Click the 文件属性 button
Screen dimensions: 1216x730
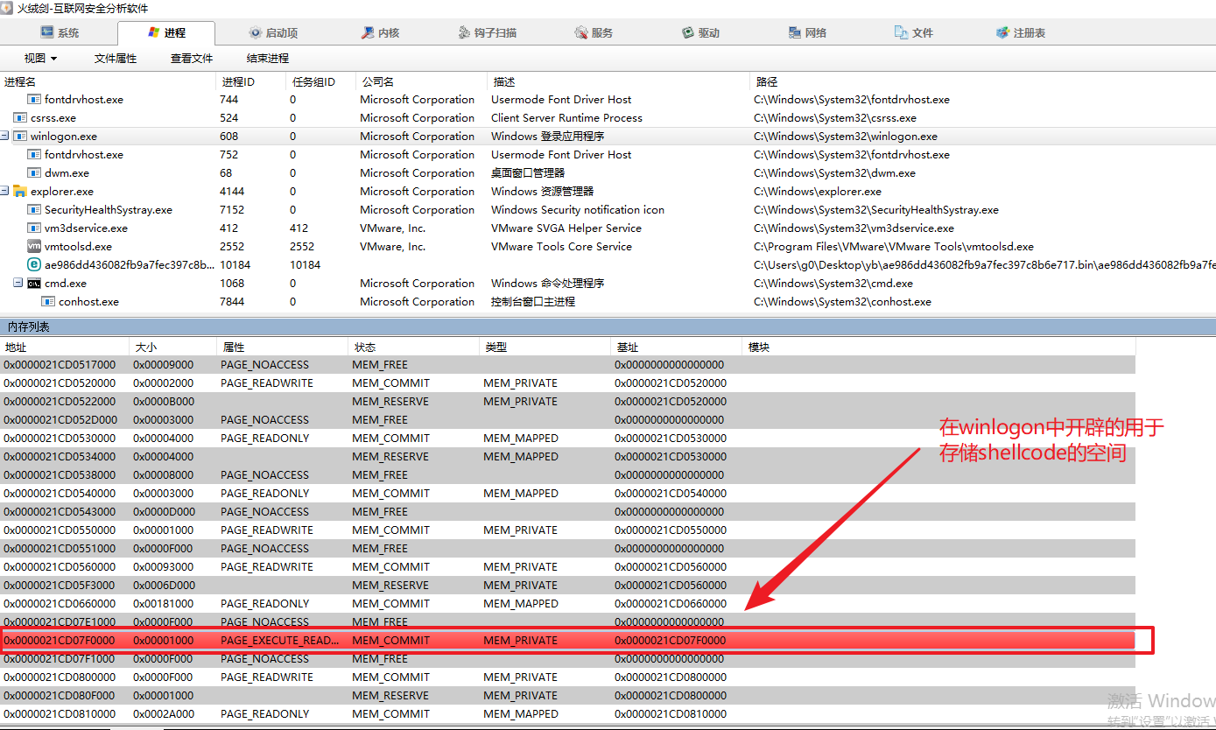point(116,59)
